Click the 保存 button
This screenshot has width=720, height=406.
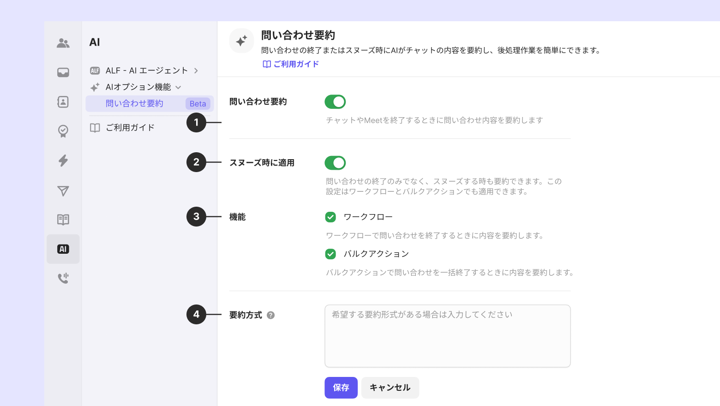coord(341,388)
